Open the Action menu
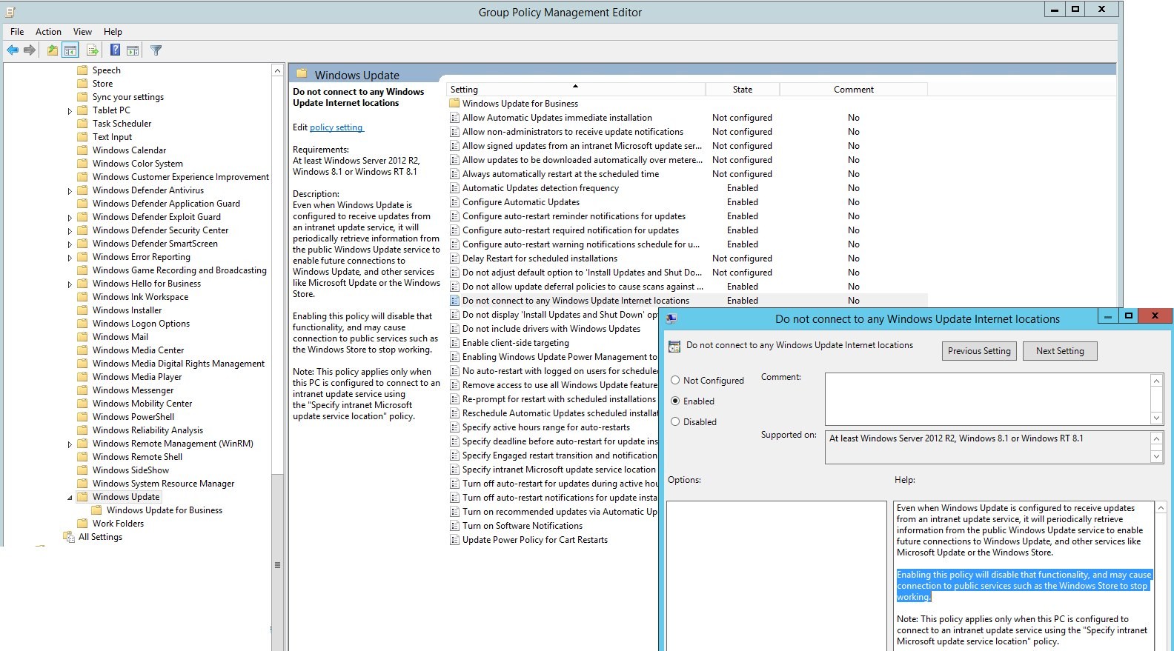The height and width of the screenshot is (651, 1174). tap(48, 32)
